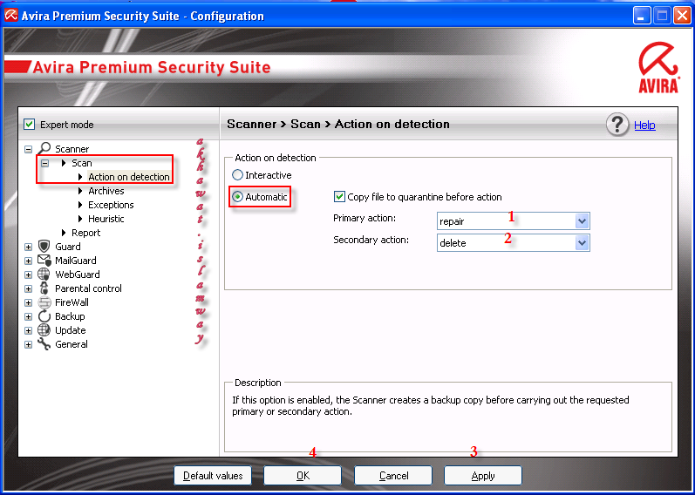Click the OK button
Screen dimensions: 695x495
(303, 476)
